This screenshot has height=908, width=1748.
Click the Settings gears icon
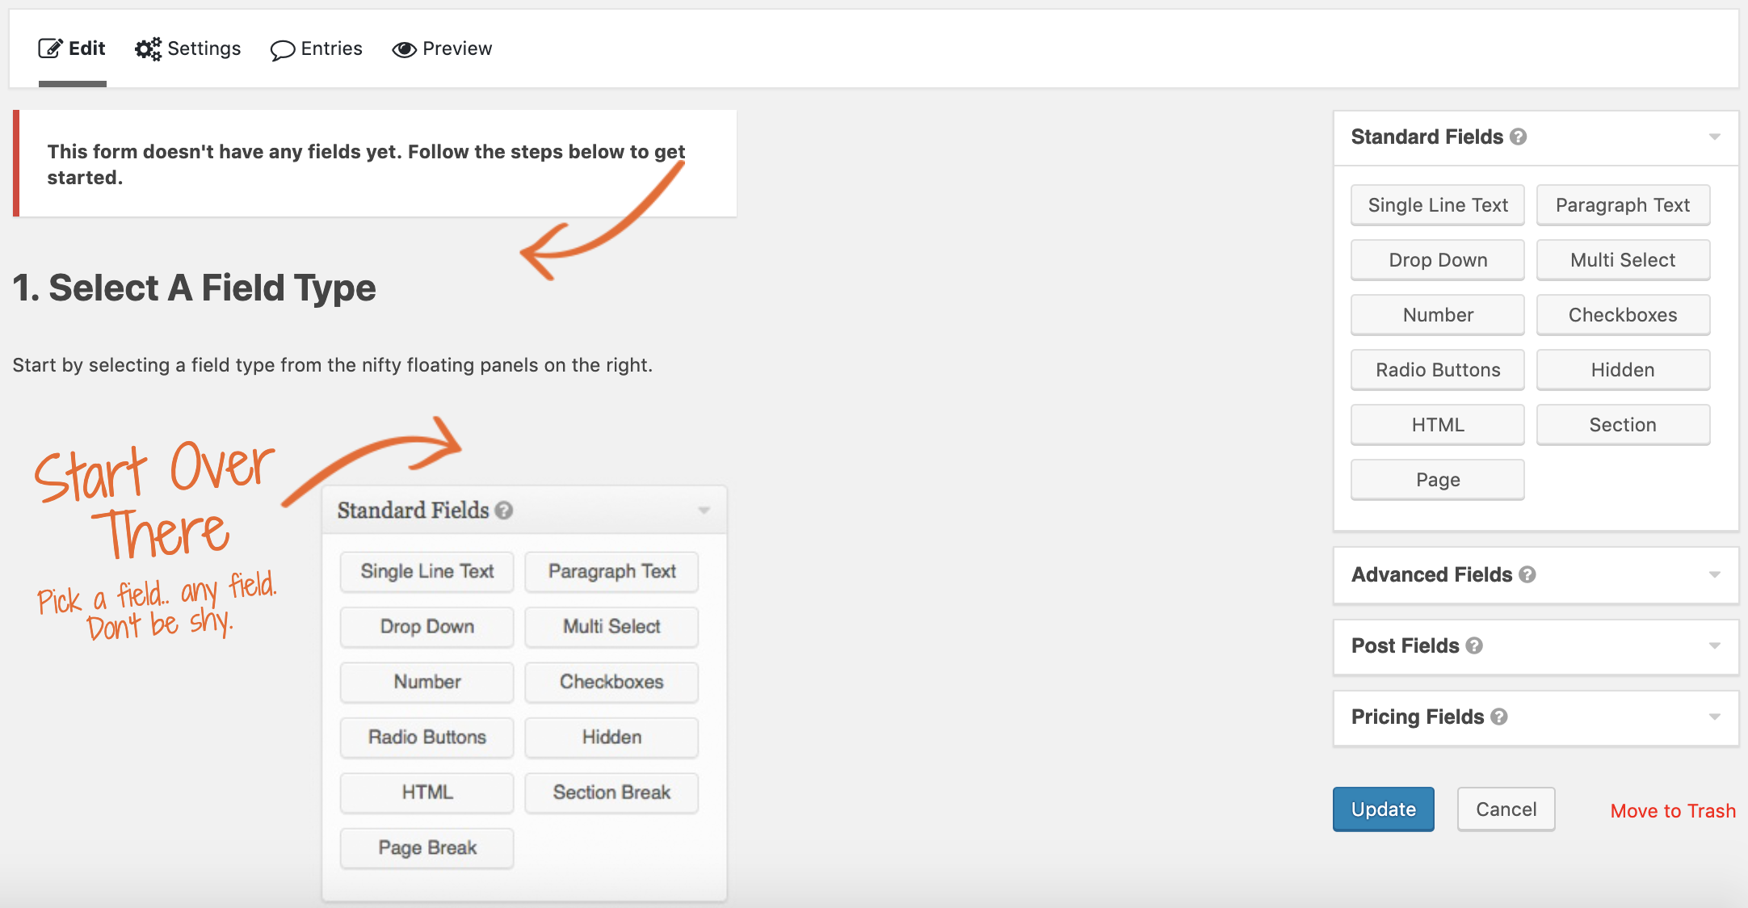(147, 48)
